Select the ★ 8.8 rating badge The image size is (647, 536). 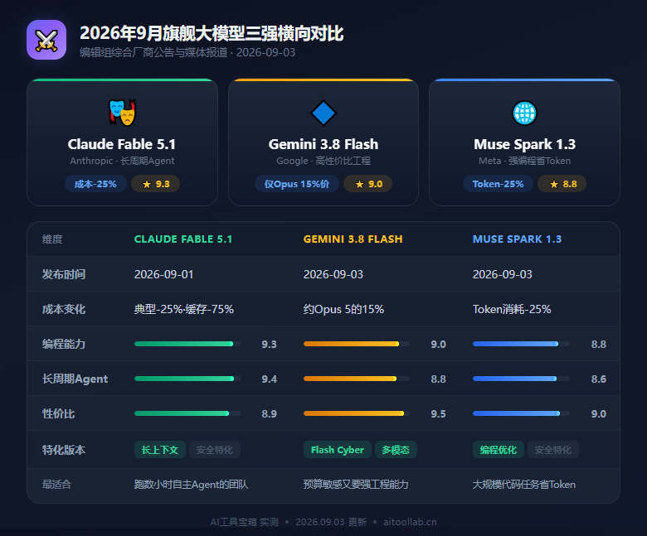pos(562,184)
